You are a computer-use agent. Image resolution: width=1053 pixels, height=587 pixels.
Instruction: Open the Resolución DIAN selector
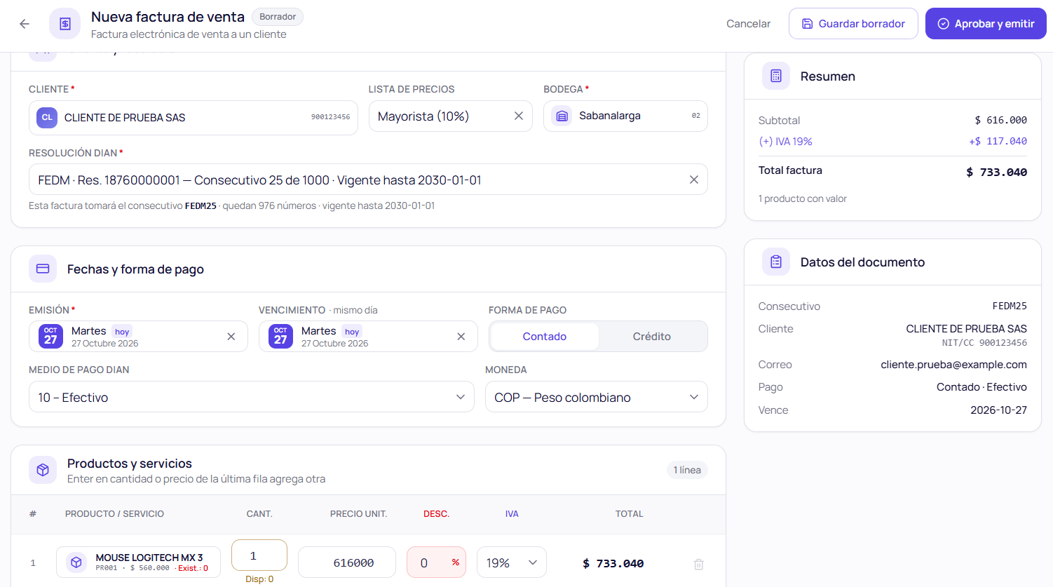click(368, 180)
